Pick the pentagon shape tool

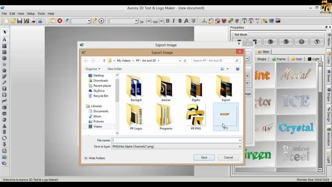coord(4,71)
